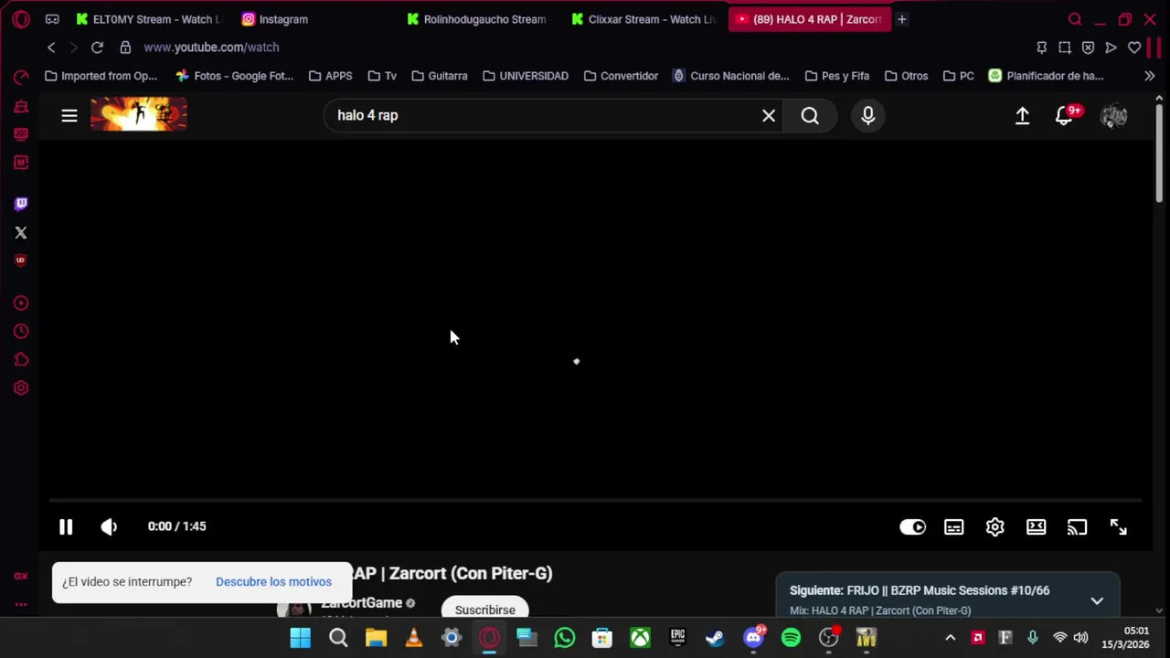Image resolution: width=1170 pixels, height=658 pixels.
Task: Clear the YouTube search box
Action: point(769,115)
